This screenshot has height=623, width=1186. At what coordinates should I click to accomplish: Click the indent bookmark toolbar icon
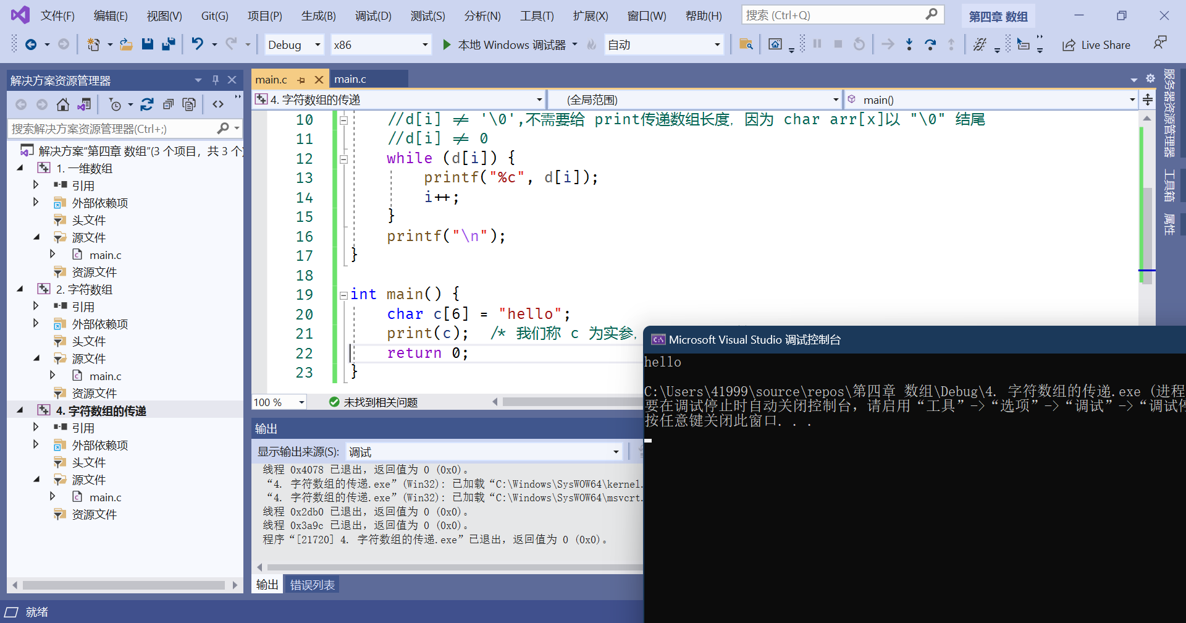[x=1024, y=44]
